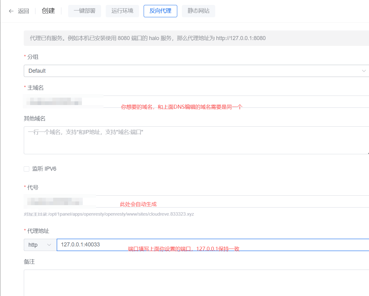Click the 其他域名 textarea resize handle
Image resolution: width=369 pixels, height=296 pixels.
[x=367, y=152]
